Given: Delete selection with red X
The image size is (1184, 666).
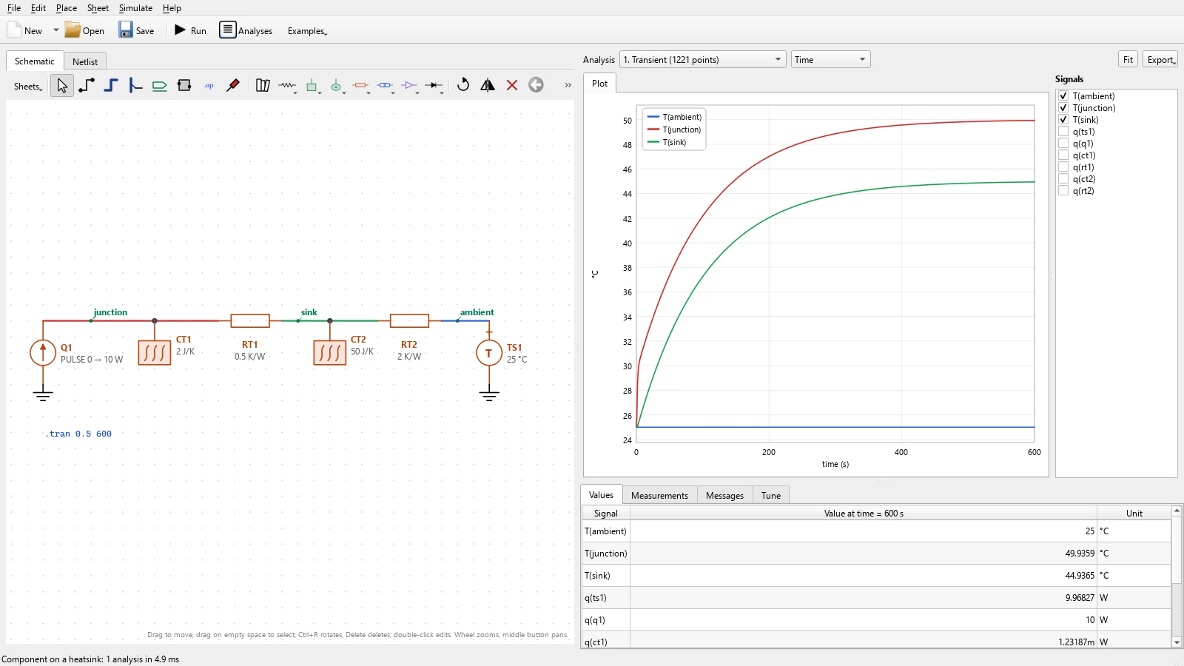Looking at the screenshot, I should pyautogui.click(x=512, y=85).
